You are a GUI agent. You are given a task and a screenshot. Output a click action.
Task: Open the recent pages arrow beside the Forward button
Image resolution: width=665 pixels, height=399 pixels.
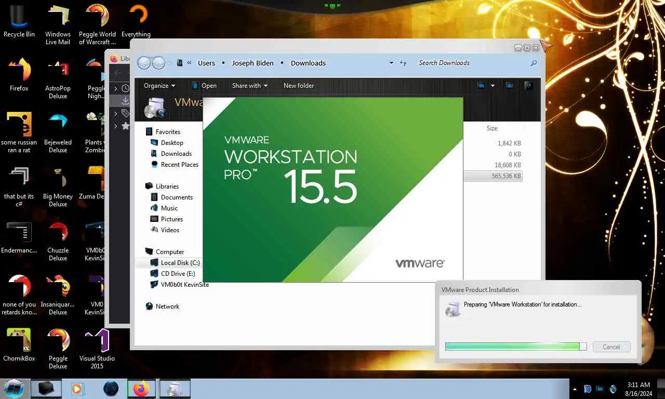coord(169,63)
